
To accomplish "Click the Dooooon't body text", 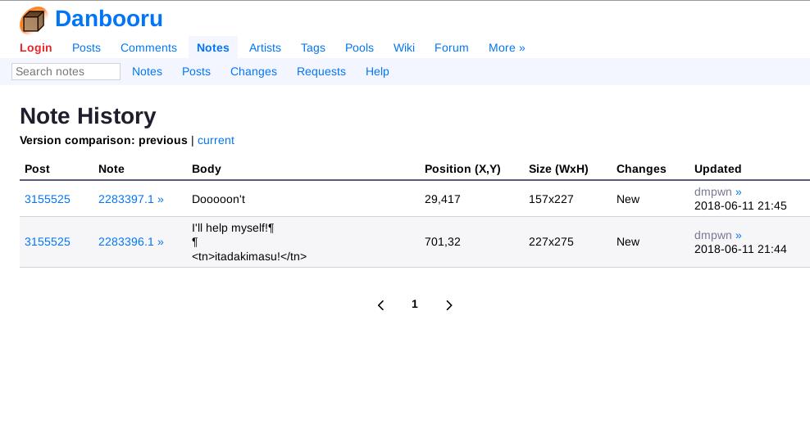I will (x=219, y=199).
